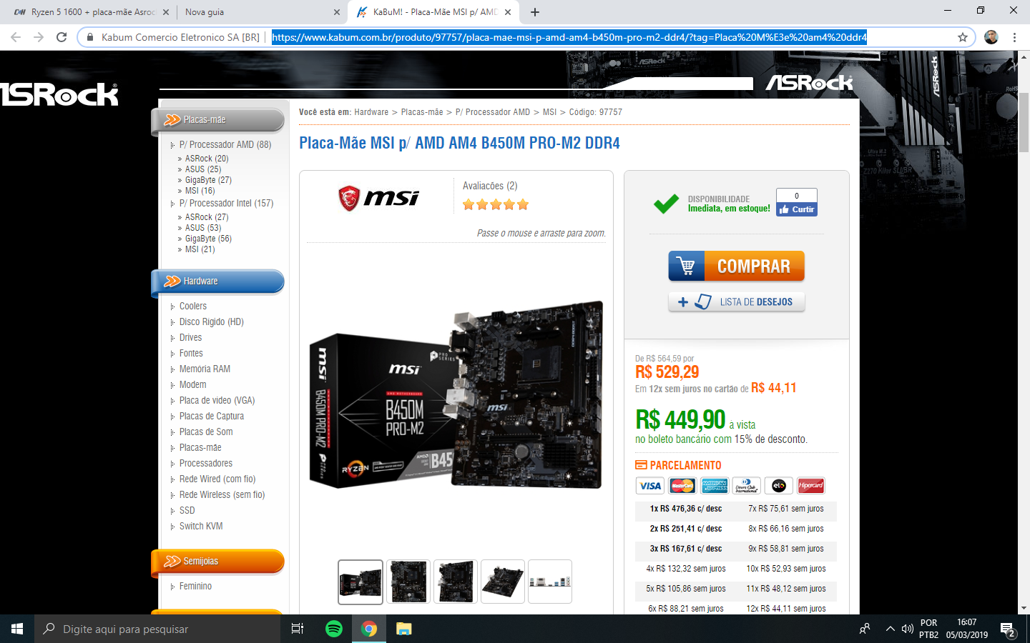The image size is (1030, 643).
Task: Open P/ Processador AMD breadcrumb link
Action: click(493, 112)
